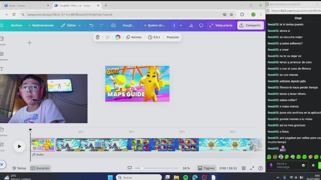Show hidden system tray icons
Screen dimensions: 321x180
(x=278, y=177)
